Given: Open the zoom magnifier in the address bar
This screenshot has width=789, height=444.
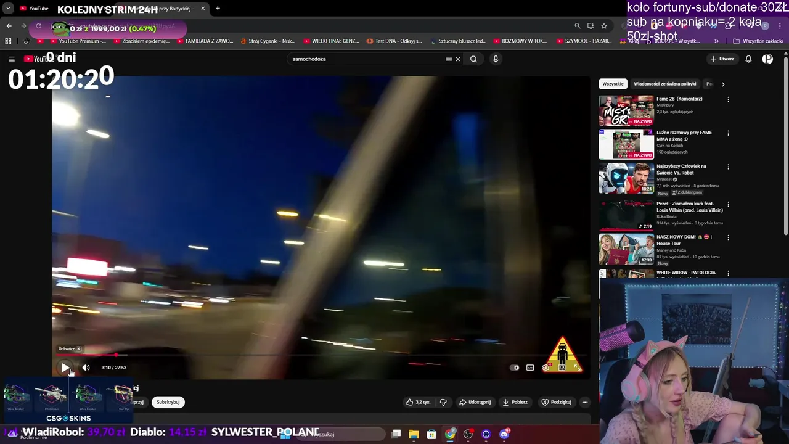Looking at the screenshot, I should [578, 26].
